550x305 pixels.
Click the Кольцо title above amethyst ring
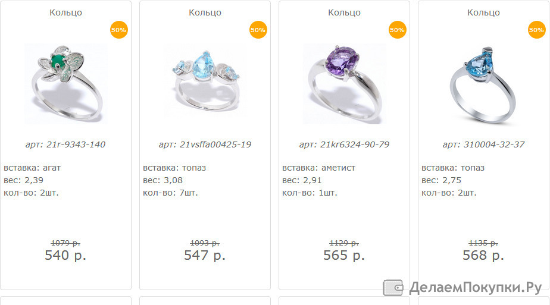pos(344,12)
